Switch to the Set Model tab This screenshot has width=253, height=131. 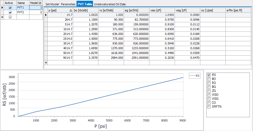point(52,4)
